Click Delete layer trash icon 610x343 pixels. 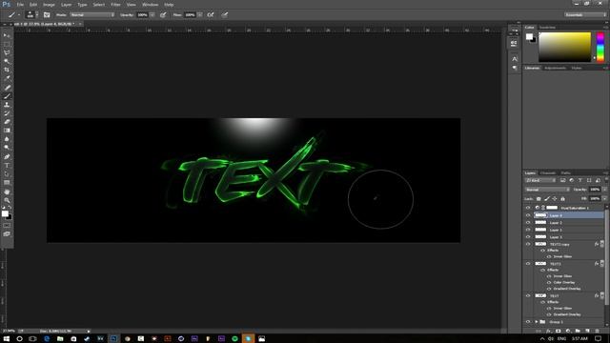coord(598,331)
